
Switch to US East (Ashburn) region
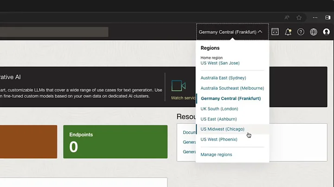click(x=218, y=119)
